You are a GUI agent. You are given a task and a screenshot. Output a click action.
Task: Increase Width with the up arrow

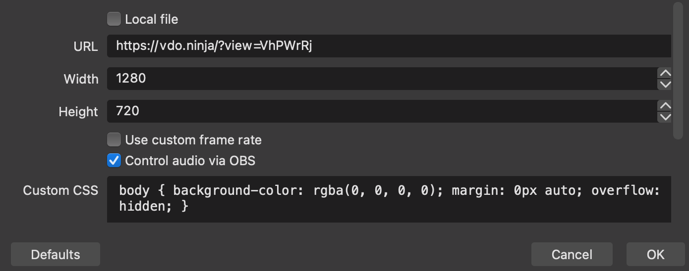click(x=664, y=73)
